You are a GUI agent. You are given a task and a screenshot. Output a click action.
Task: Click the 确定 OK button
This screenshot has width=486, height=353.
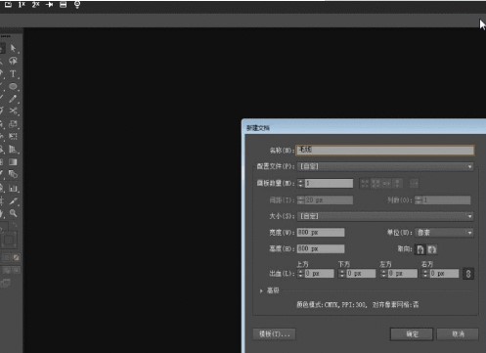412,334
